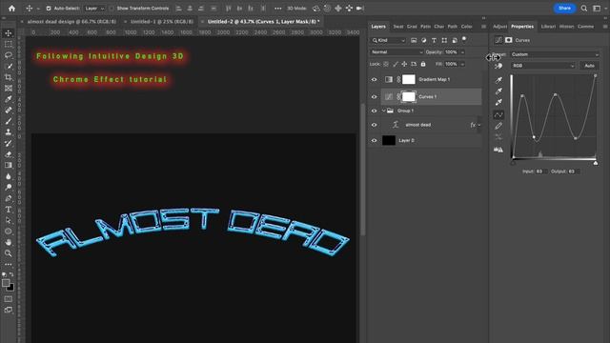Click the Auto button in Curves

click(x=589, y=66)
